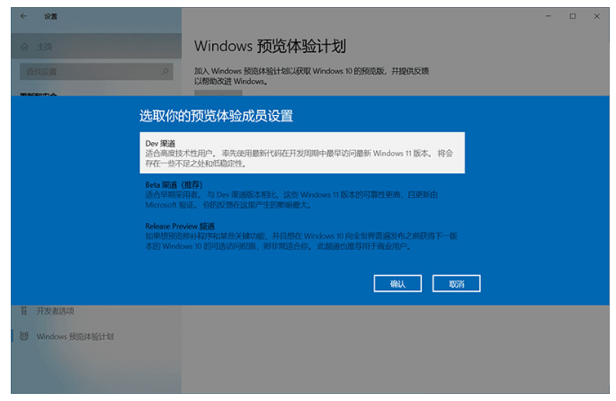Click the home icon beside 主页
The image size is (616, 401).
(23, 46)
